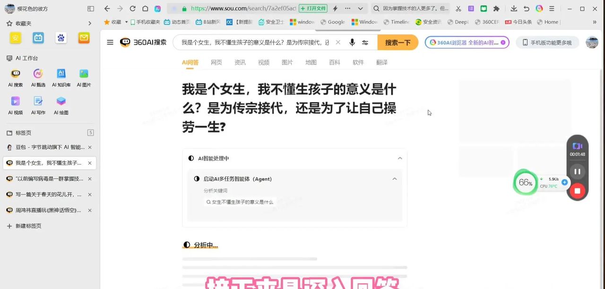
Task: Select the AI甄选 icon
Action: tap(38, 76)
